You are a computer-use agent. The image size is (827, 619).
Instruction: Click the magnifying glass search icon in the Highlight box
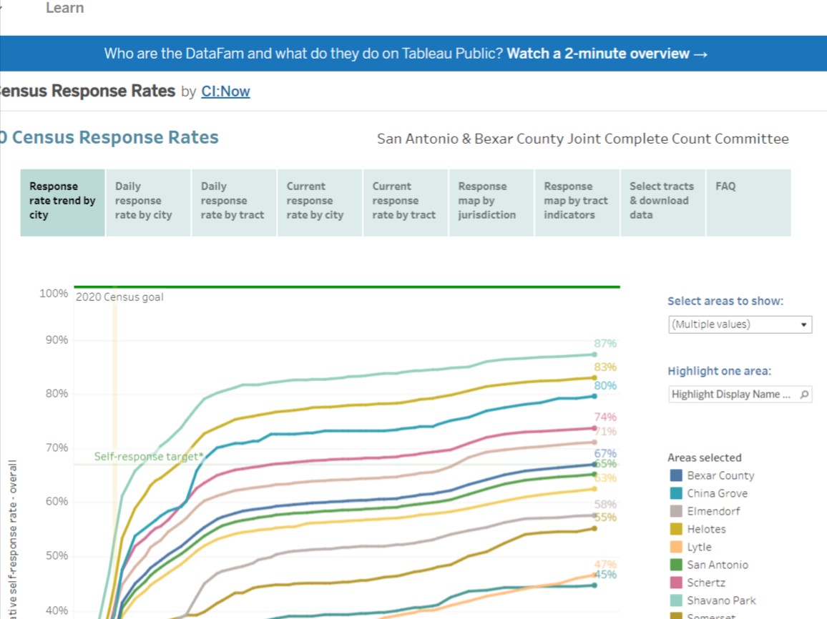point(806,394)
